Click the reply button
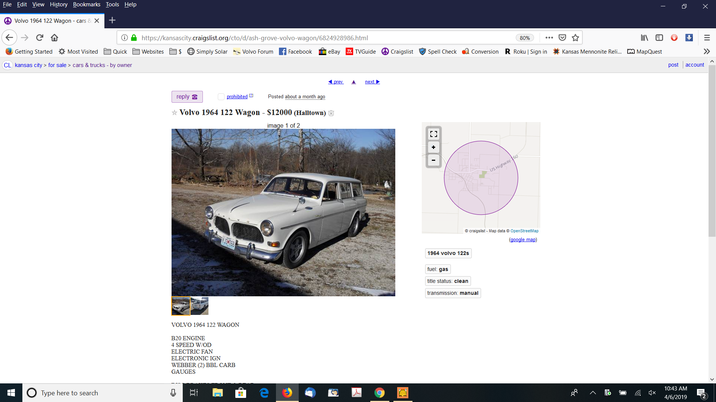 click(187, 97)
